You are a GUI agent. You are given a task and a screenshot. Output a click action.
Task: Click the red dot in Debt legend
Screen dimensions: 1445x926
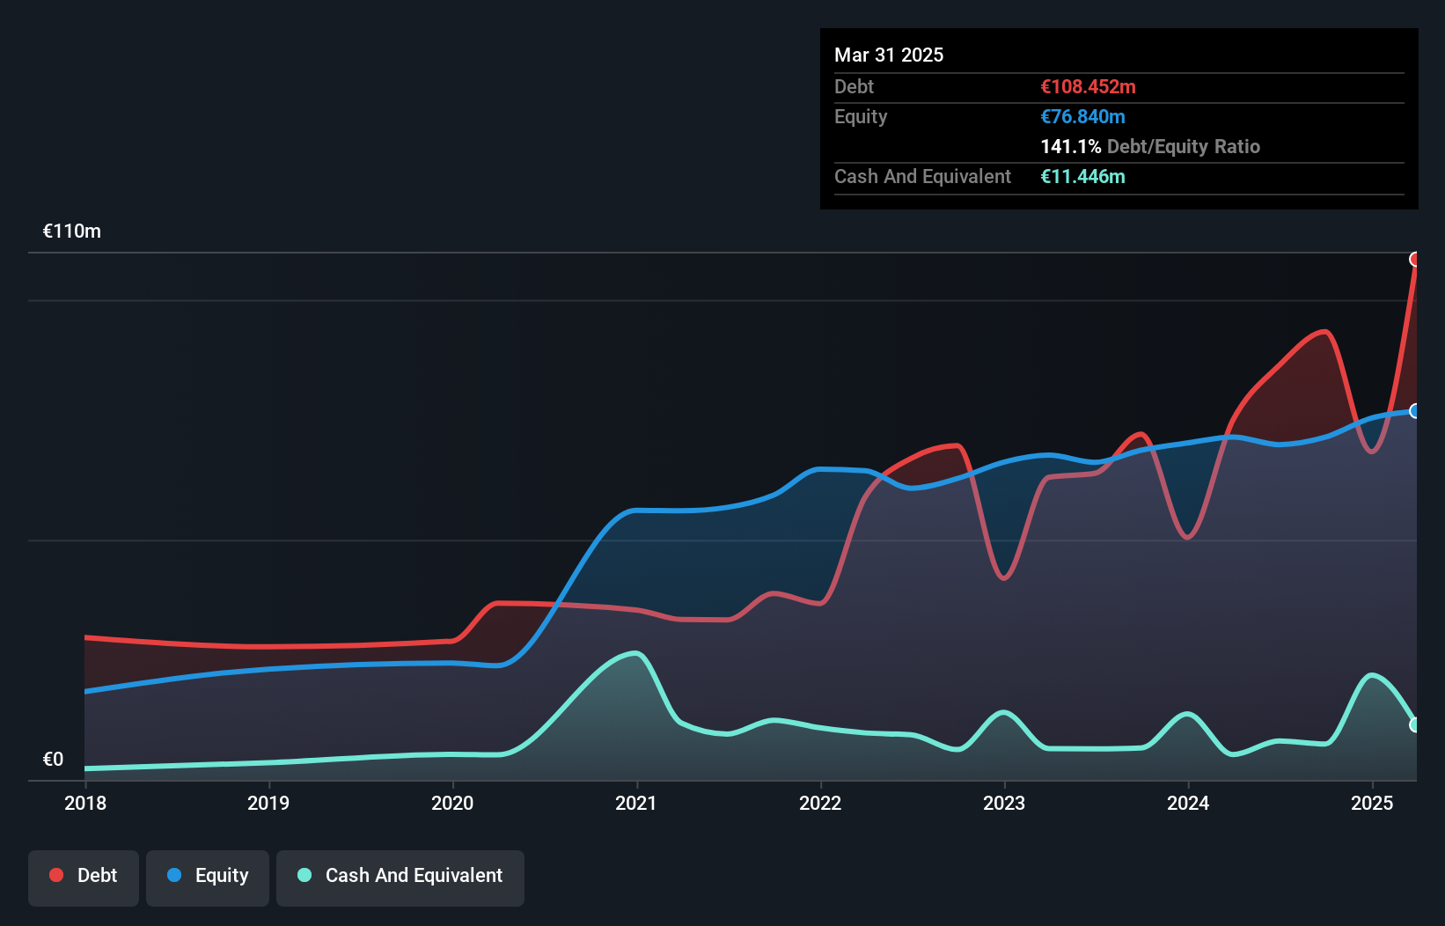tap(56, 875)
